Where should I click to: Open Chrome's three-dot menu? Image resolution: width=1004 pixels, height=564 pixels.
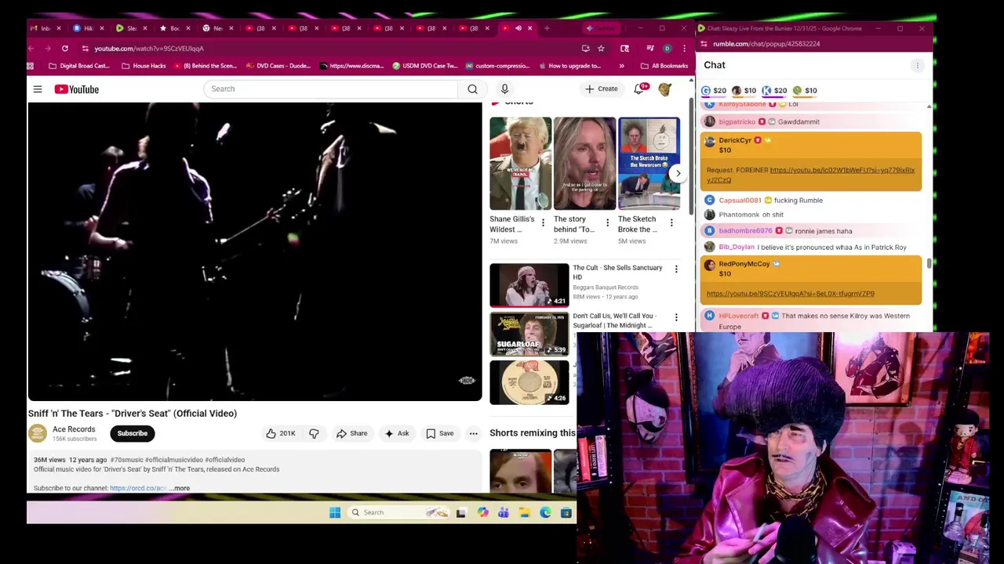coord(684,49)
